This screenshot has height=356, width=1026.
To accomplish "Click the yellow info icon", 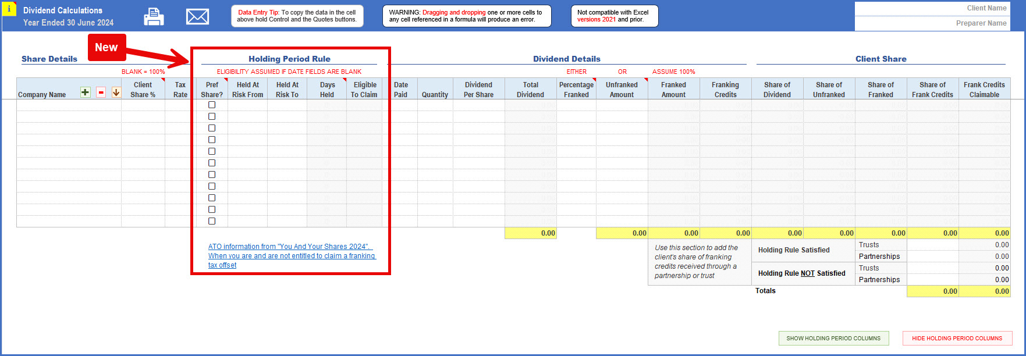I will click(x=9, y=9).
